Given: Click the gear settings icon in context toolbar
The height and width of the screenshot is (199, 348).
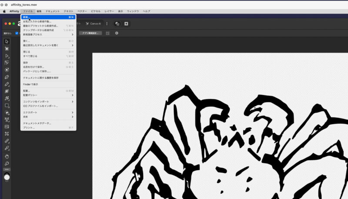Looking at the screenshot, I should (x=117, y=33).
